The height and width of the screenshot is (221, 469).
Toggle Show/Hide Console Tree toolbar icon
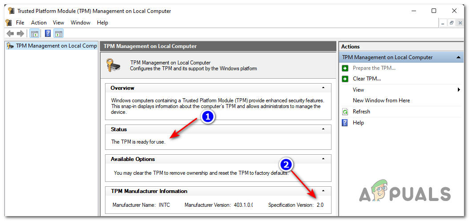click(34, 33)
